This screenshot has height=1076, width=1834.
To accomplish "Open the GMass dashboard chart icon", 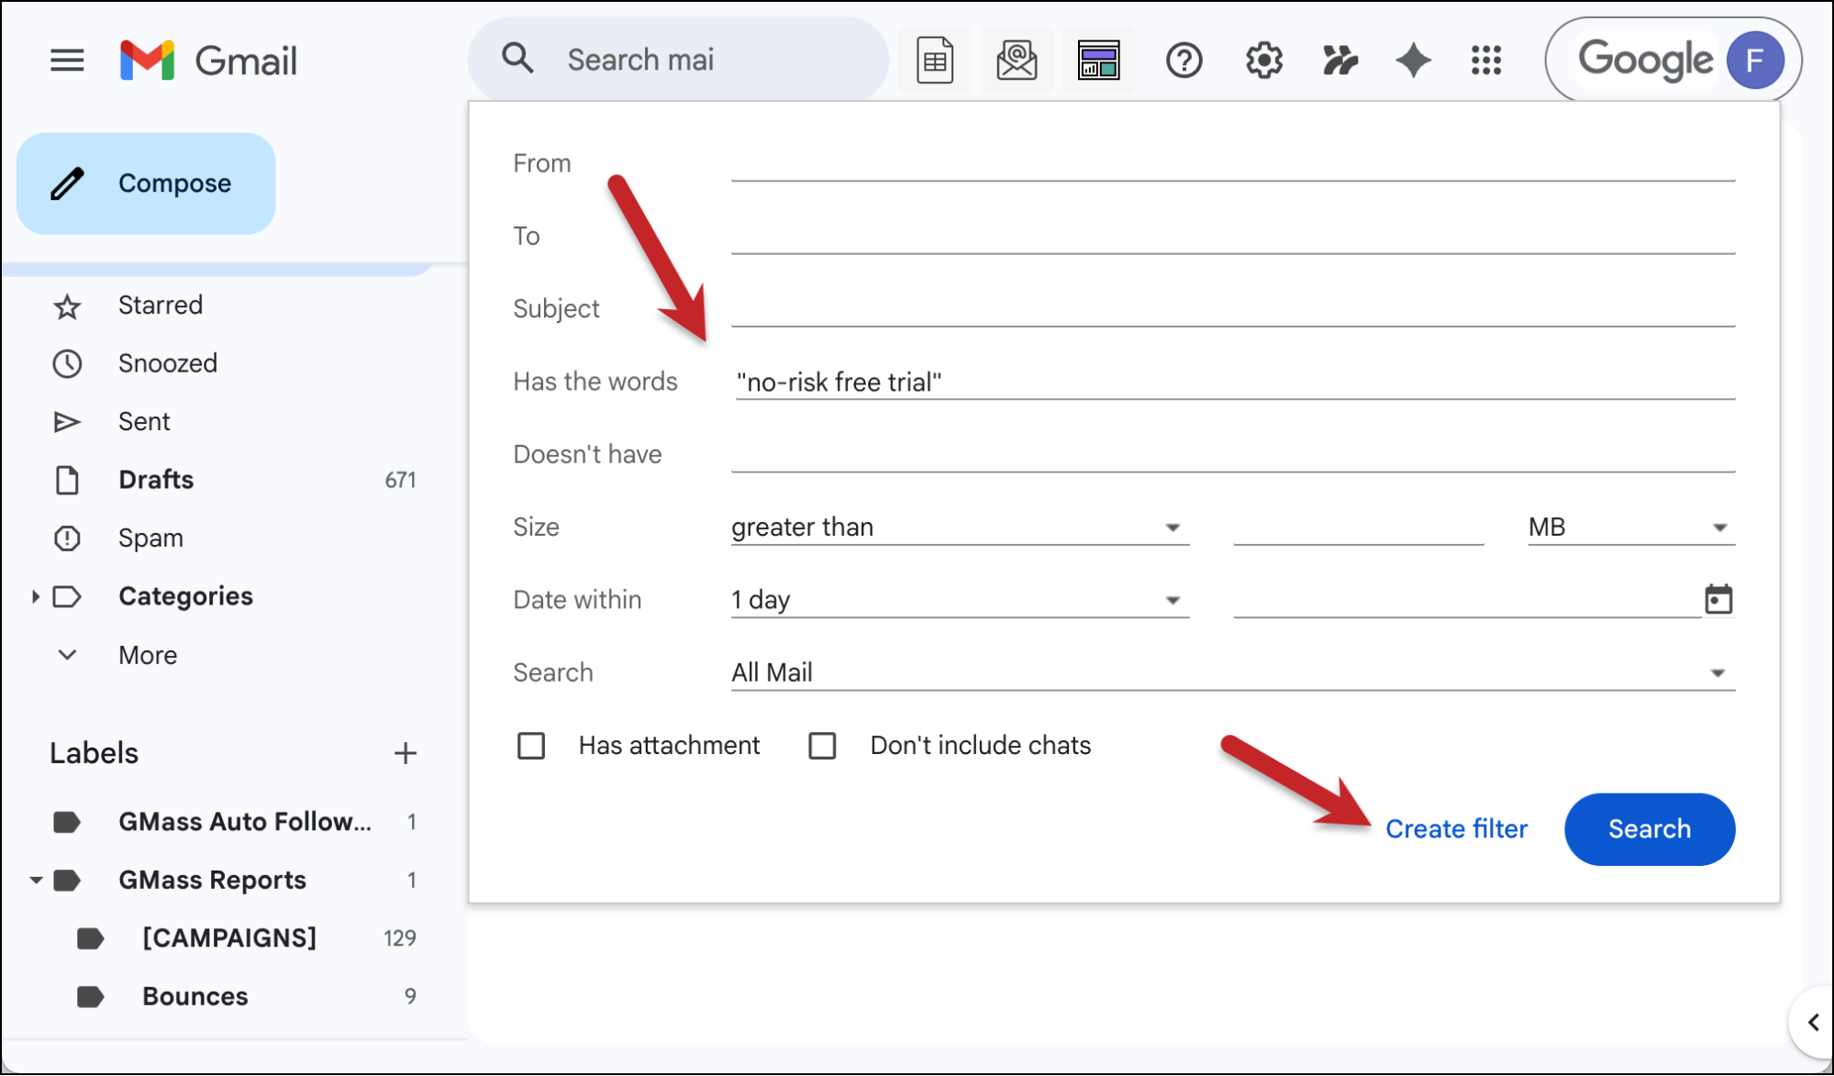I will [x=1098, y=61].
